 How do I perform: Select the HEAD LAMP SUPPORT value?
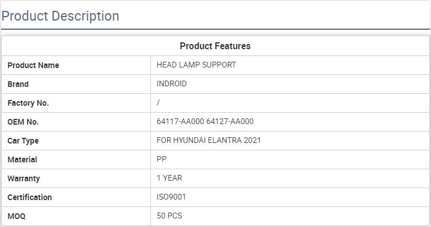[196, 65]
